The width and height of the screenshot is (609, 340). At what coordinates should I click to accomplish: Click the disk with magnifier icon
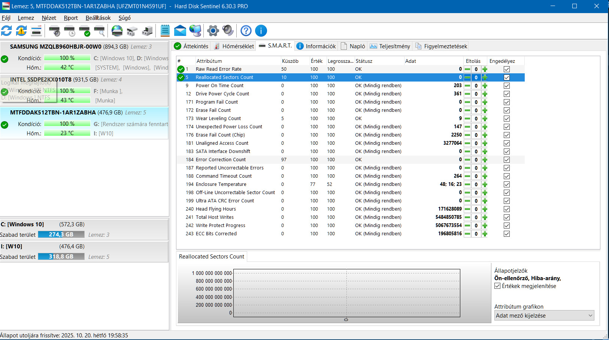pyautogui.click(x=100, y=31)
